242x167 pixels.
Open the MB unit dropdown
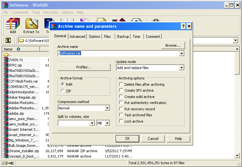click(107, 123)
